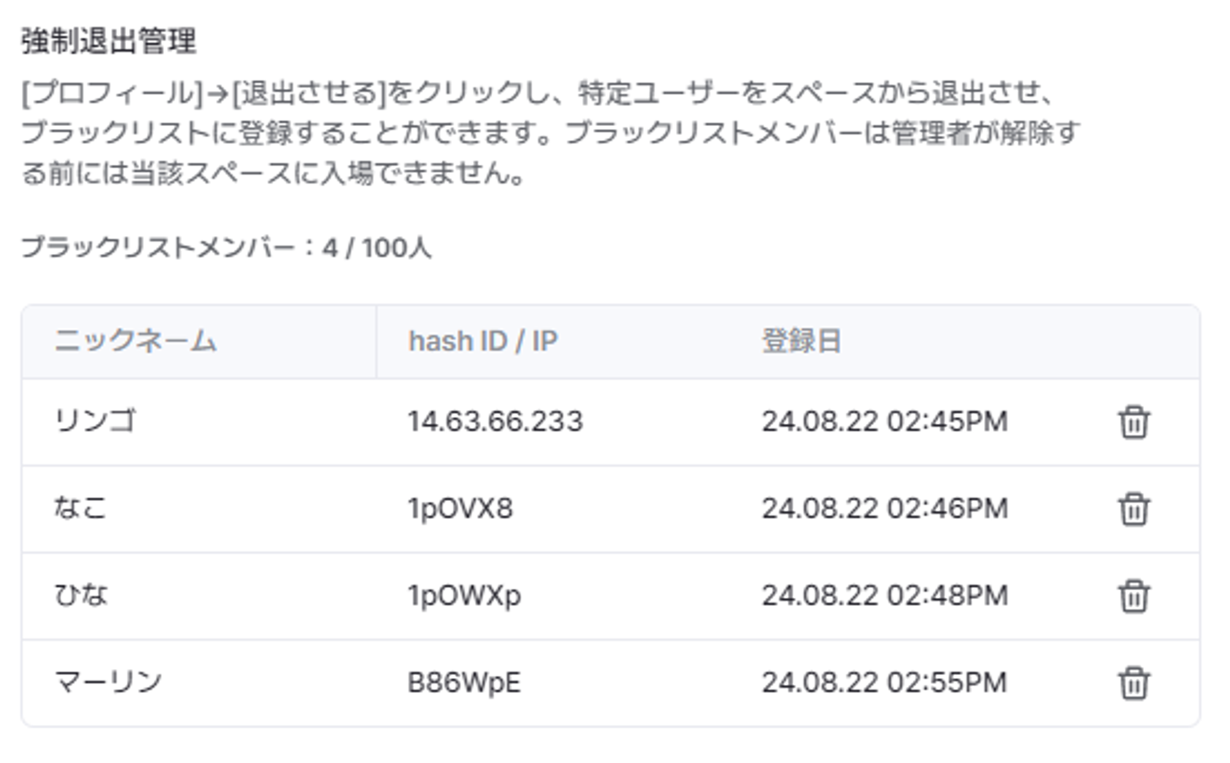Select the nickname ひな
Screen dimensions: 1230x763
(x=81, y=595)
